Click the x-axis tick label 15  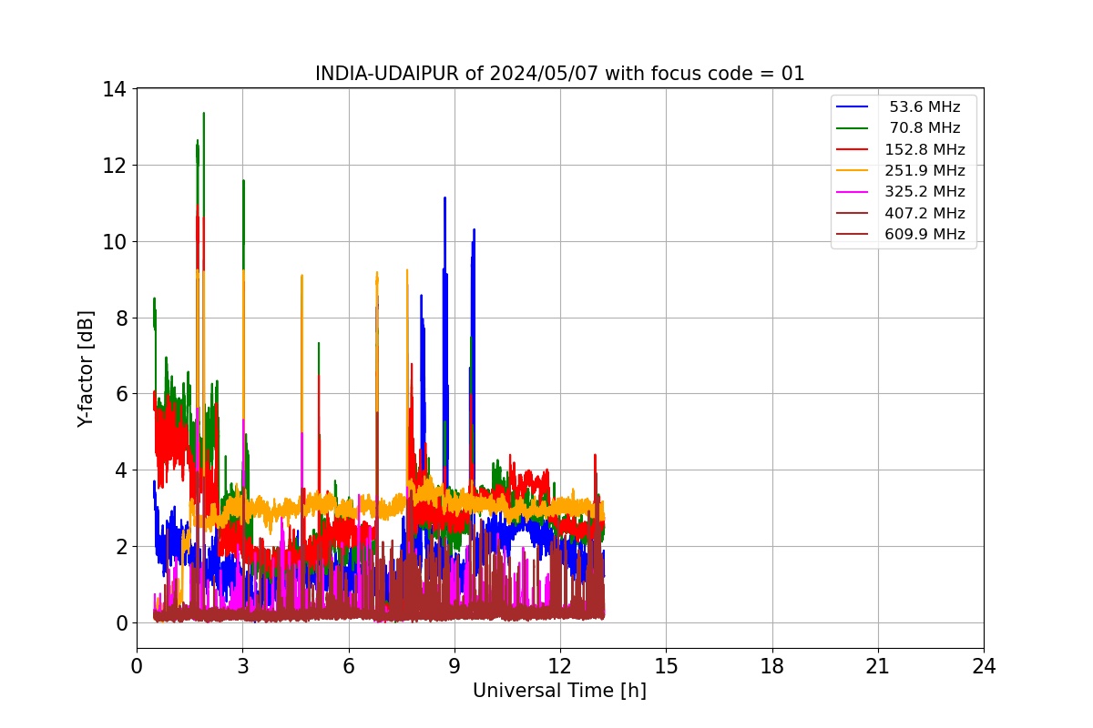click(x=666, y=666)
